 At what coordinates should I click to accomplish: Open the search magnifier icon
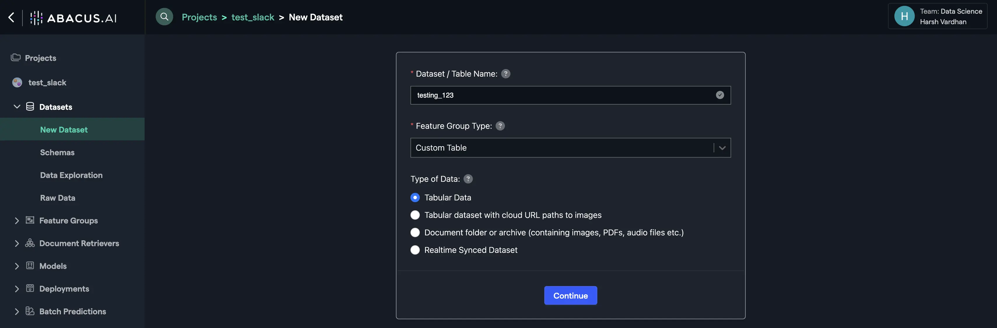click(164, 17)
